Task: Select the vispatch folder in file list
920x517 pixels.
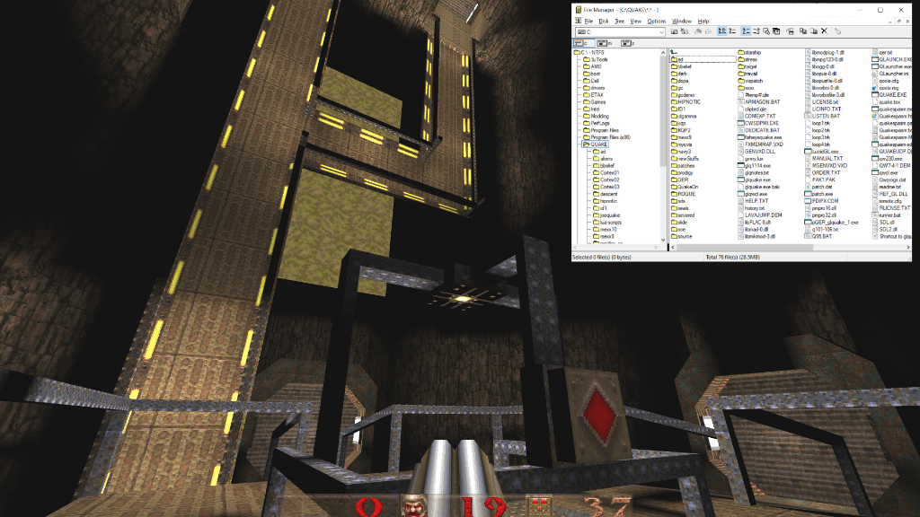Action: click(750, 81)
